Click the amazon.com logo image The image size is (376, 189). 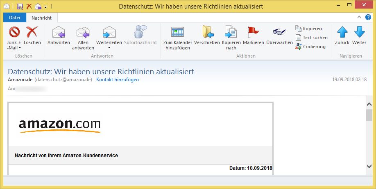(x=60, y=126)
